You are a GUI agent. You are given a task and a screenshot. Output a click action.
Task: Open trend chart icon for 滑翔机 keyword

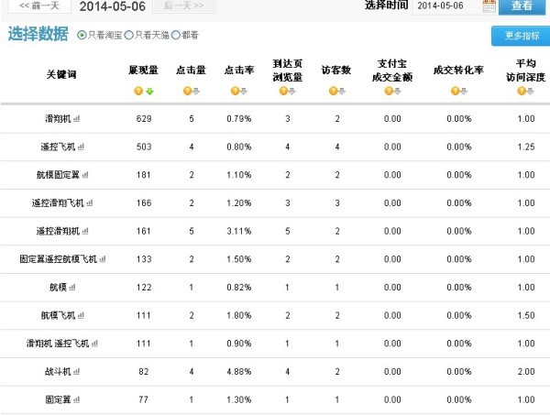click(76, 119)
